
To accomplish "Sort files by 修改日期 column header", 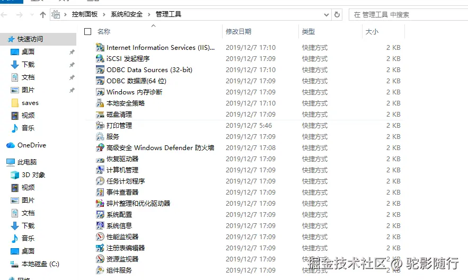I will tap(238, 32).
